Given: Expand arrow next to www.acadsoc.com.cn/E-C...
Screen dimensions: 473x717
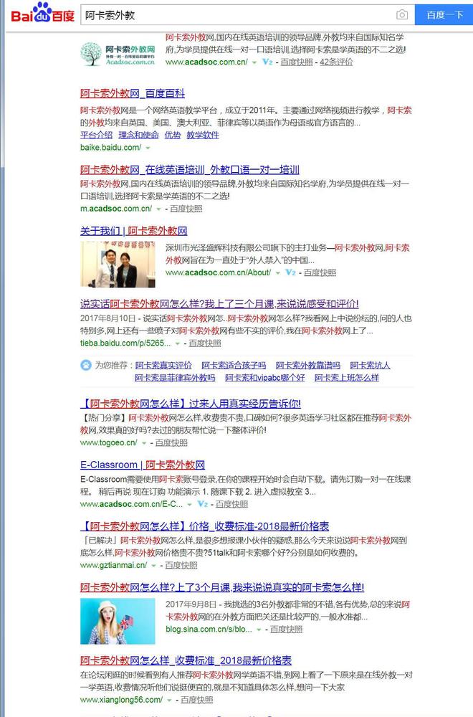Looking at the screenshot, I should click(190, 505).
